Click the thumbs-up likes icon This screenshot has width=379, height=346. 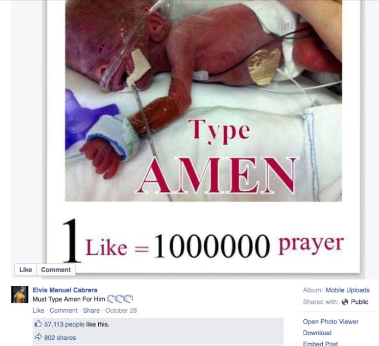point(38,324)
